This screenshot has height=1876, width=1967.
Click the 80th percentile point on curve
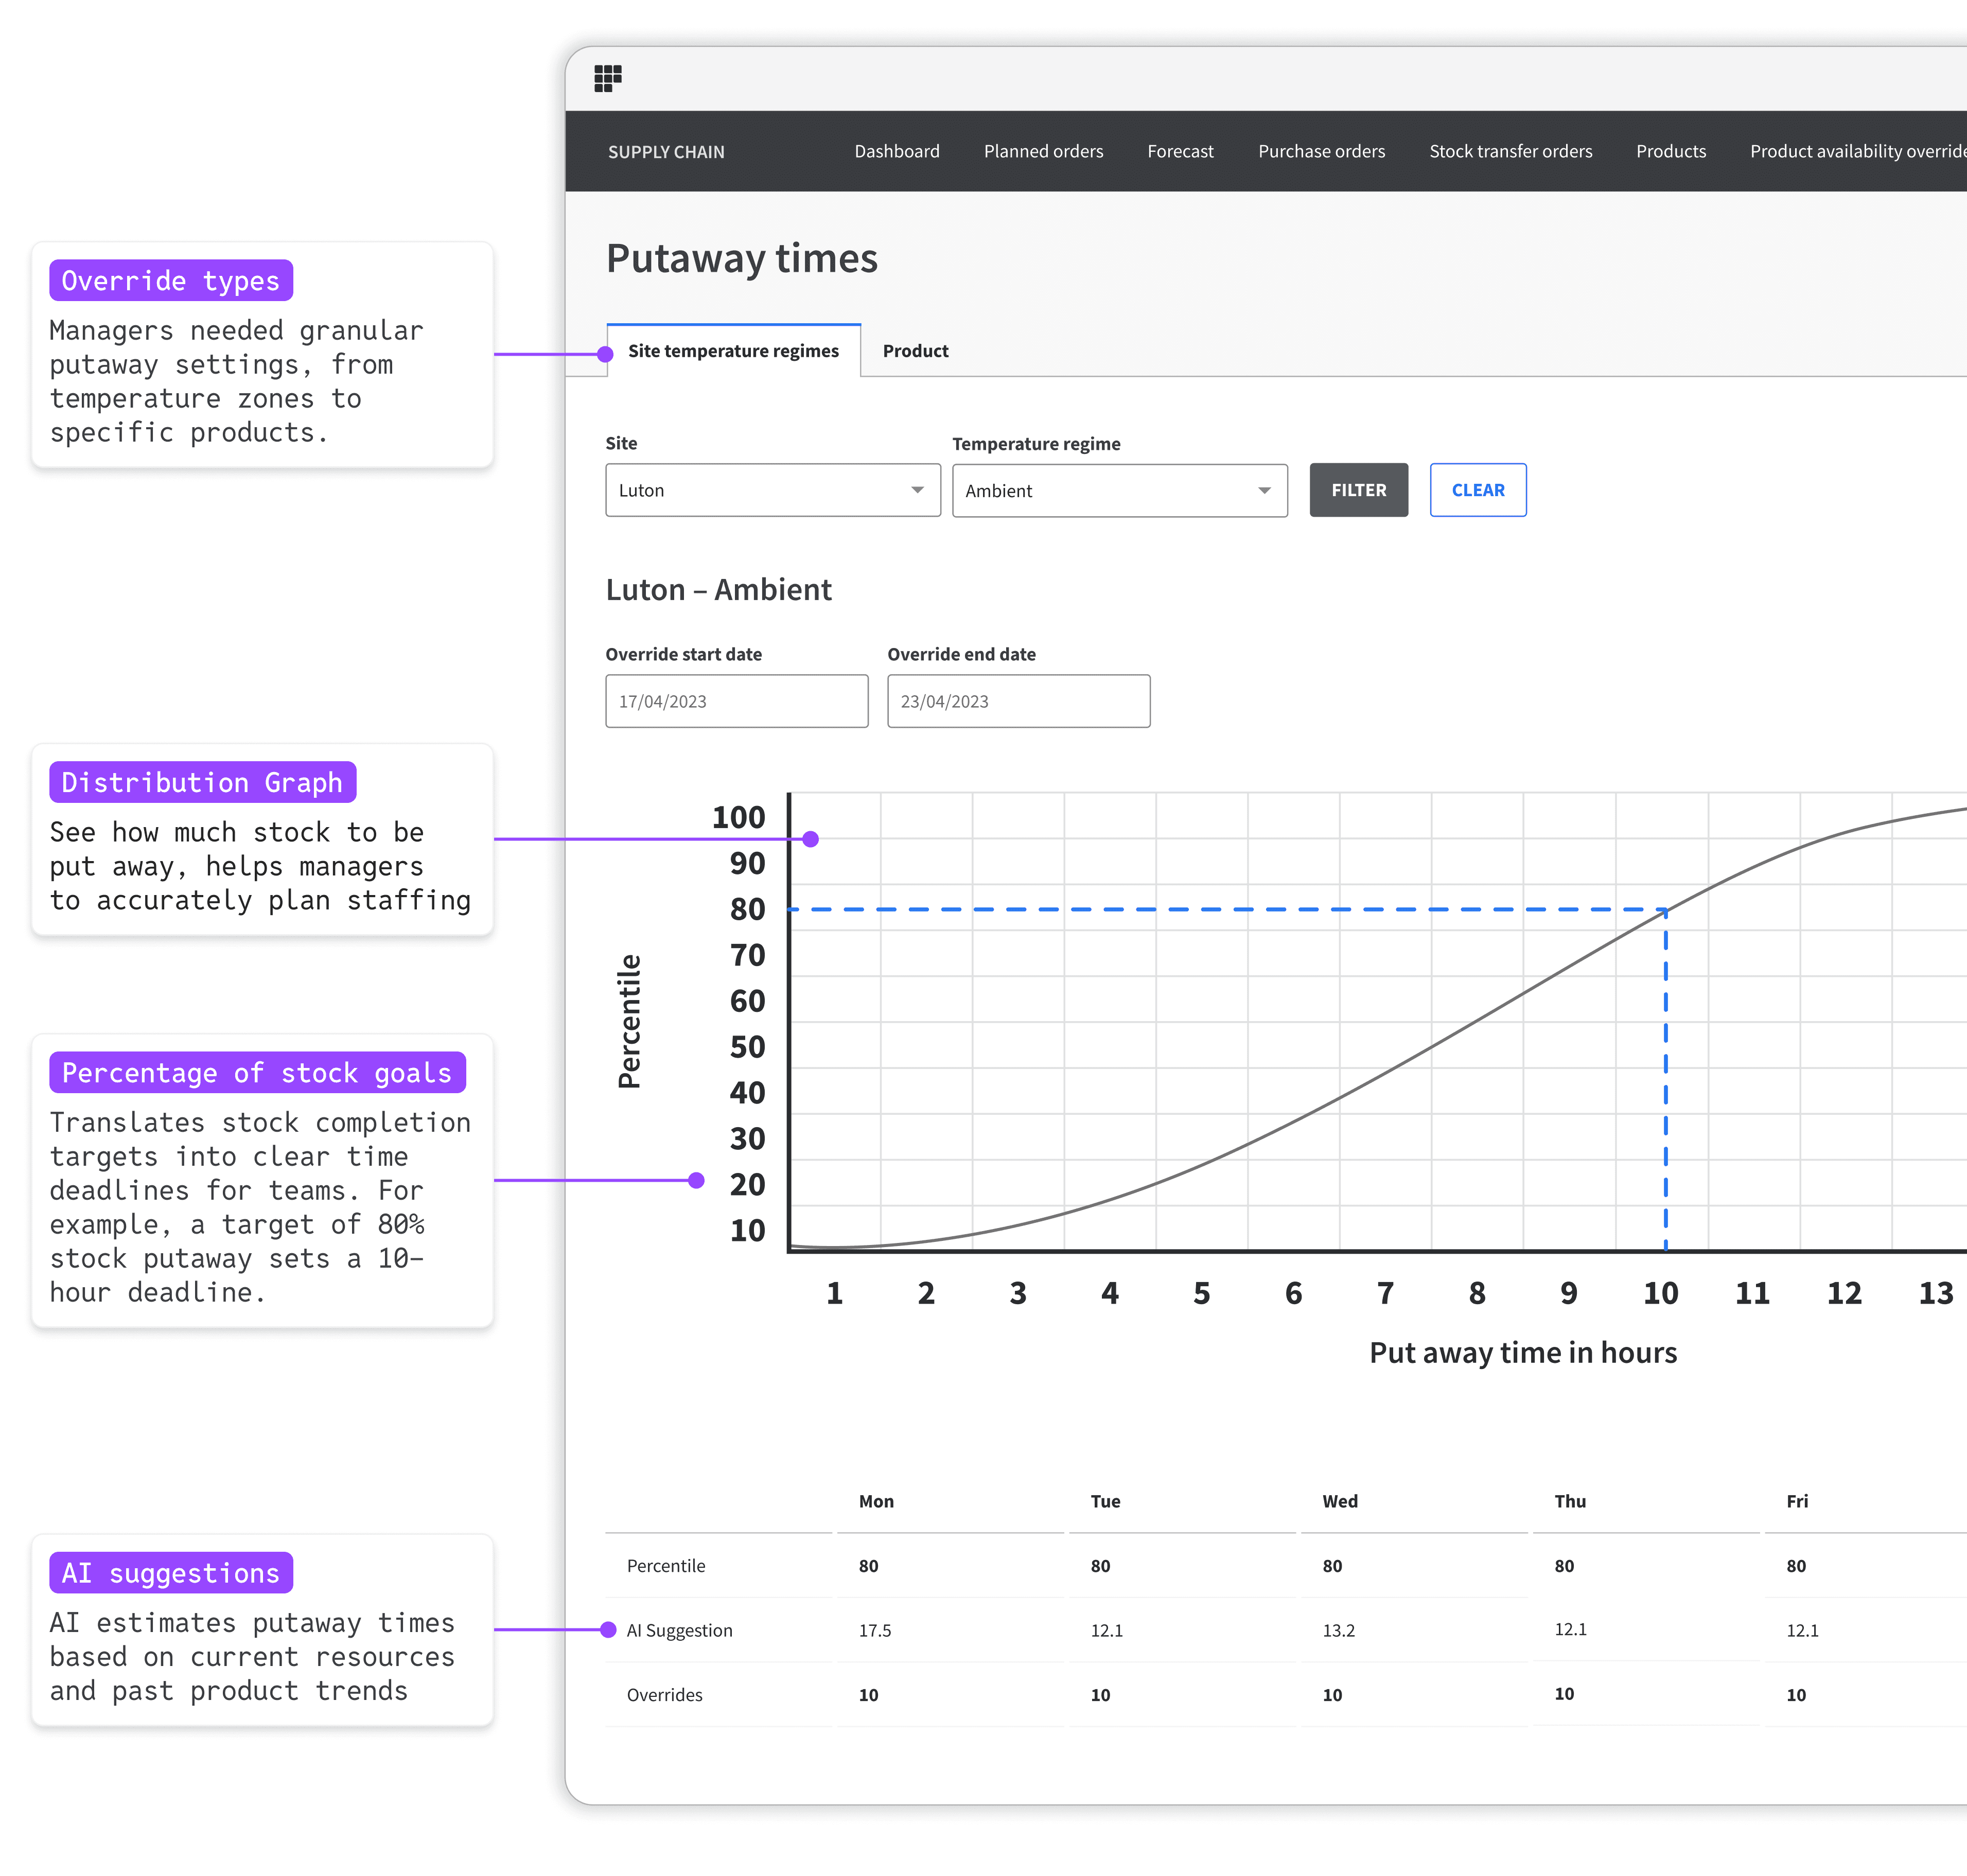point(1665,910)
